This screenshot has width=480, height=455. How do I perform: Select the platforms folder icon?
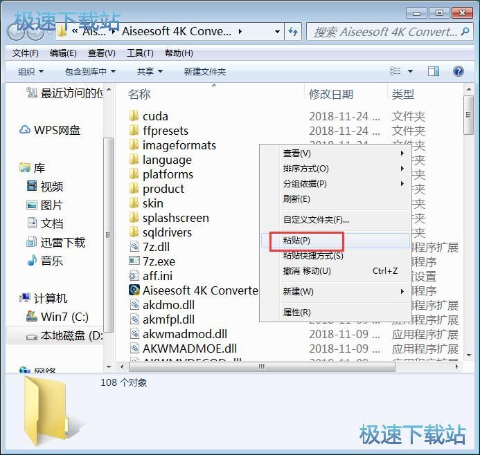(x=134, y=174)
